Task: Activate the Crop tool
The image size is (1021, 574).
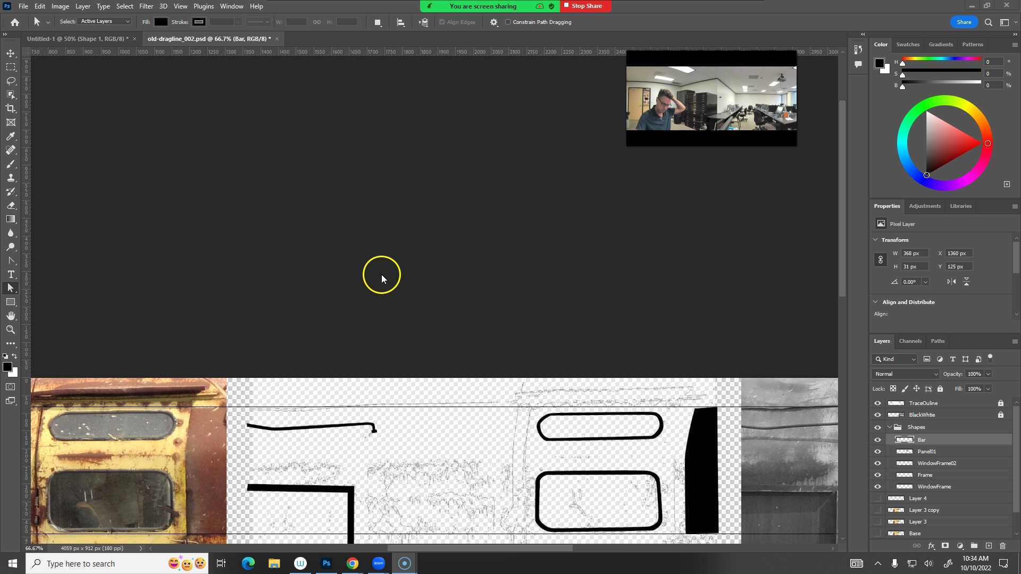Action: pyautogui.click(x=11, y=108)
